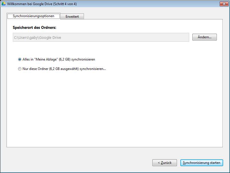
Task: Start sync with Synchronisierung starten
Action: [201, 163]
